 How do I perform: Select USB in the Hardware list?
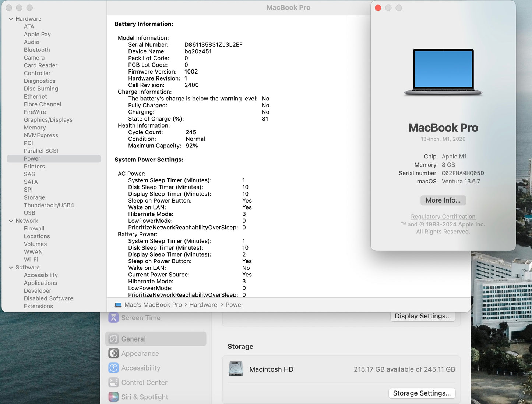(x=29, y=213)
